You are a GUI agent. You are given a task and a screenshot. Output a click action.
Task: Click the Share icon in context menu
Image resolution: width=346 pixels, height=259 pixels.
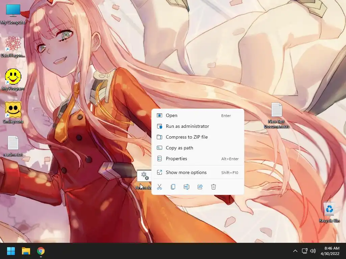pyautogui.click(x=200, y=187)
